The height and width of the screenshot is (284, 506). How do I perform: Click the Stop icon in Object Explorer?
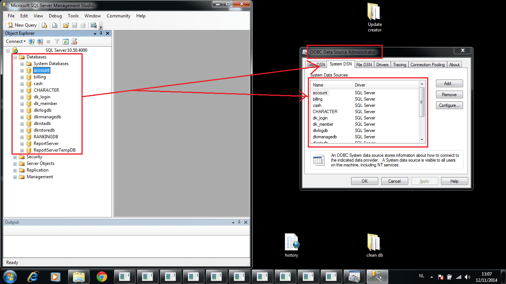click(x=49, y=41)
